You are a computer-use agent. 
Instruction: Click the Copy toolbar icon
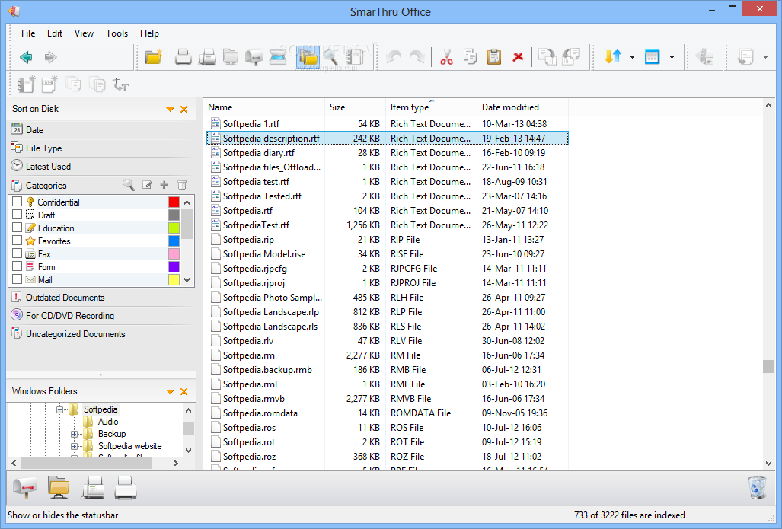click(x=471, y=57)
